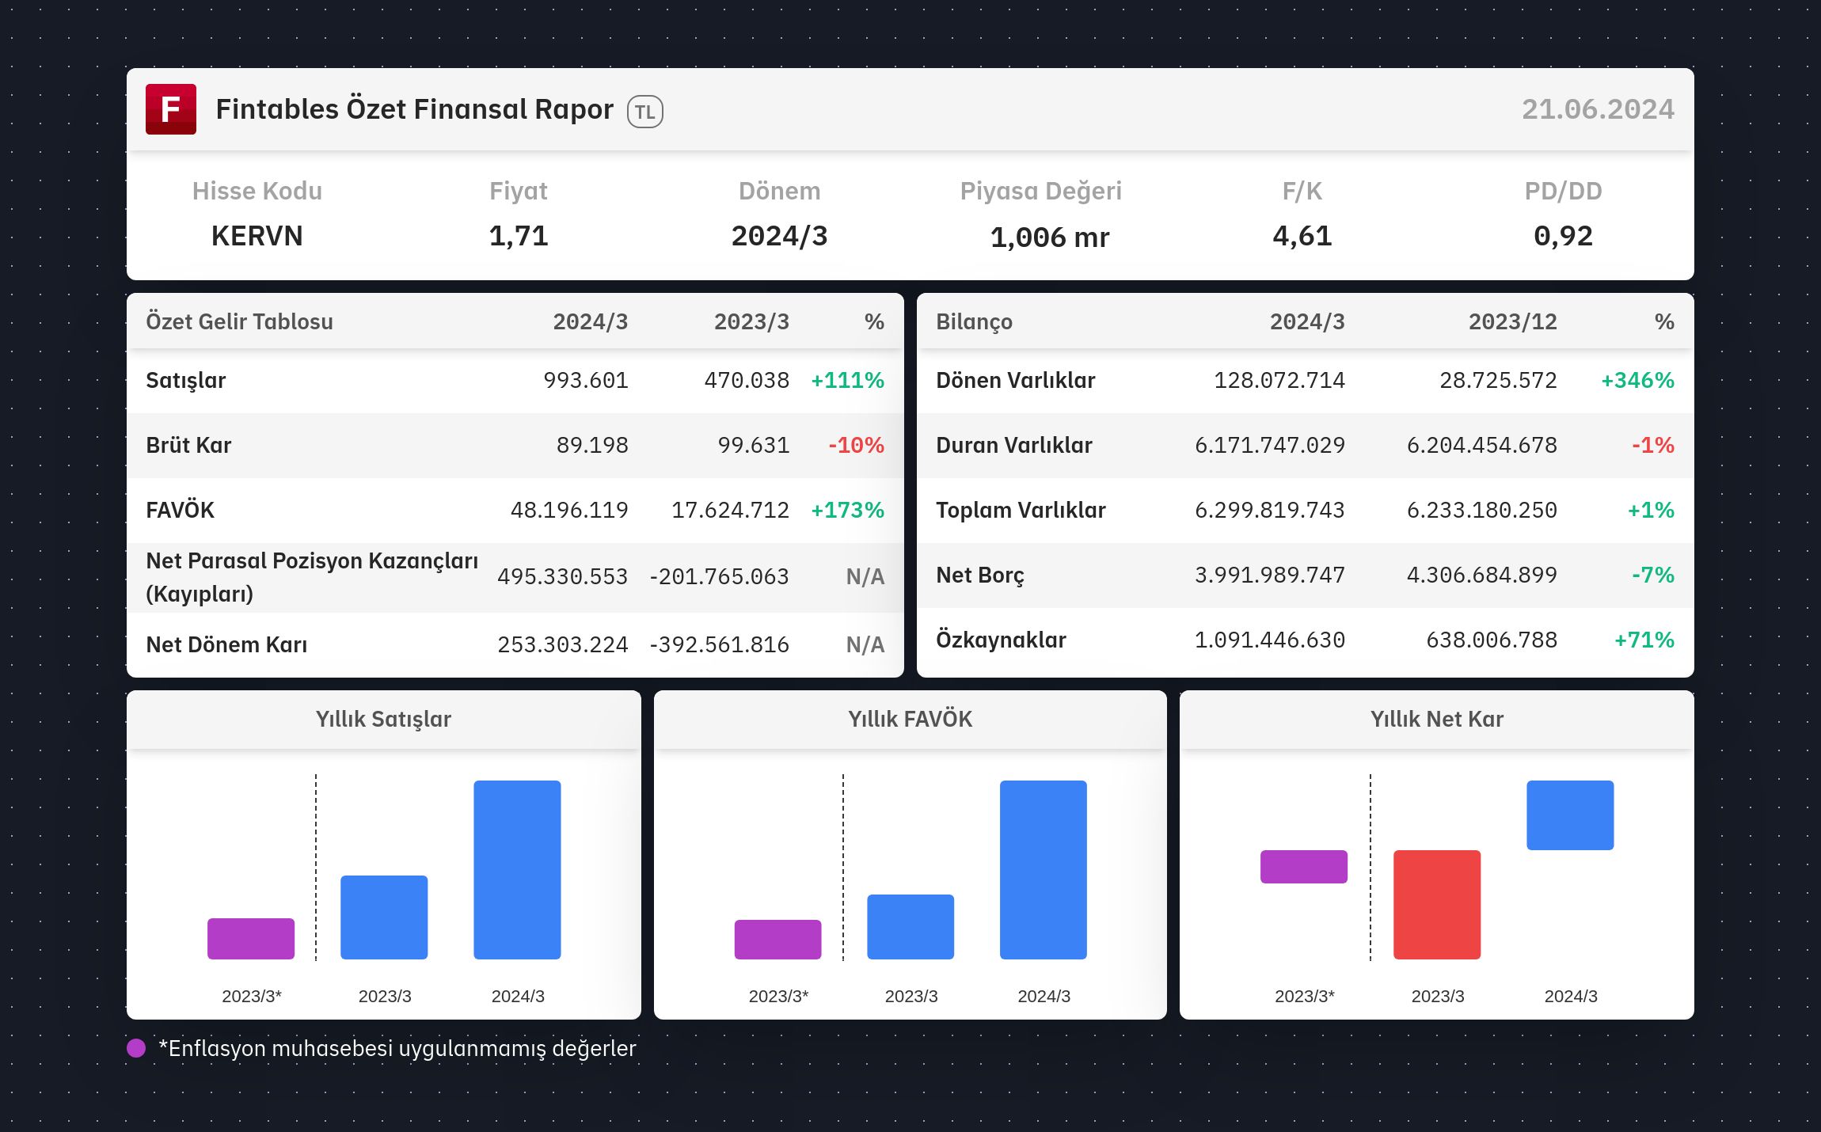Click the FAVÖK value 48.196.119
This screenshot has width=1821, height=1132.
569,511
